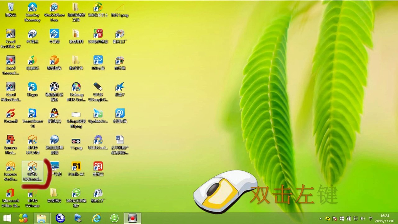The image size is (398, 224).
Task: Select the 安装照片 folder
Action: coord(54,195)
